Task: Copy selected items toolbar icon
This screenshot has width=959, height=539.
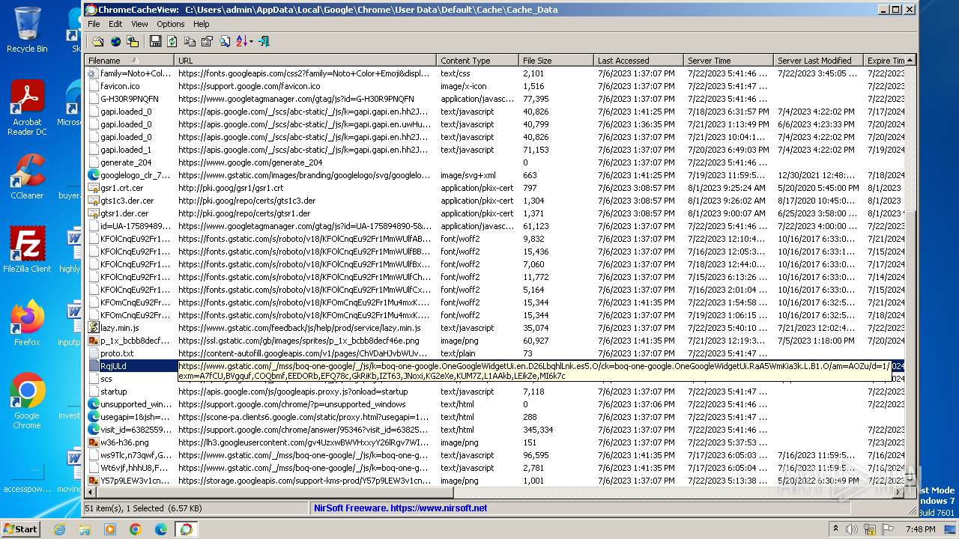Action: [x=190, y=42]
